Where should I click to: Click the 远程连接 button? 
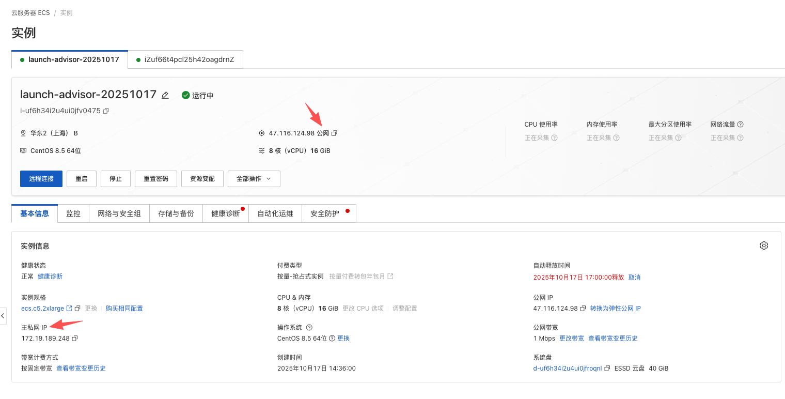coord(41,179)
